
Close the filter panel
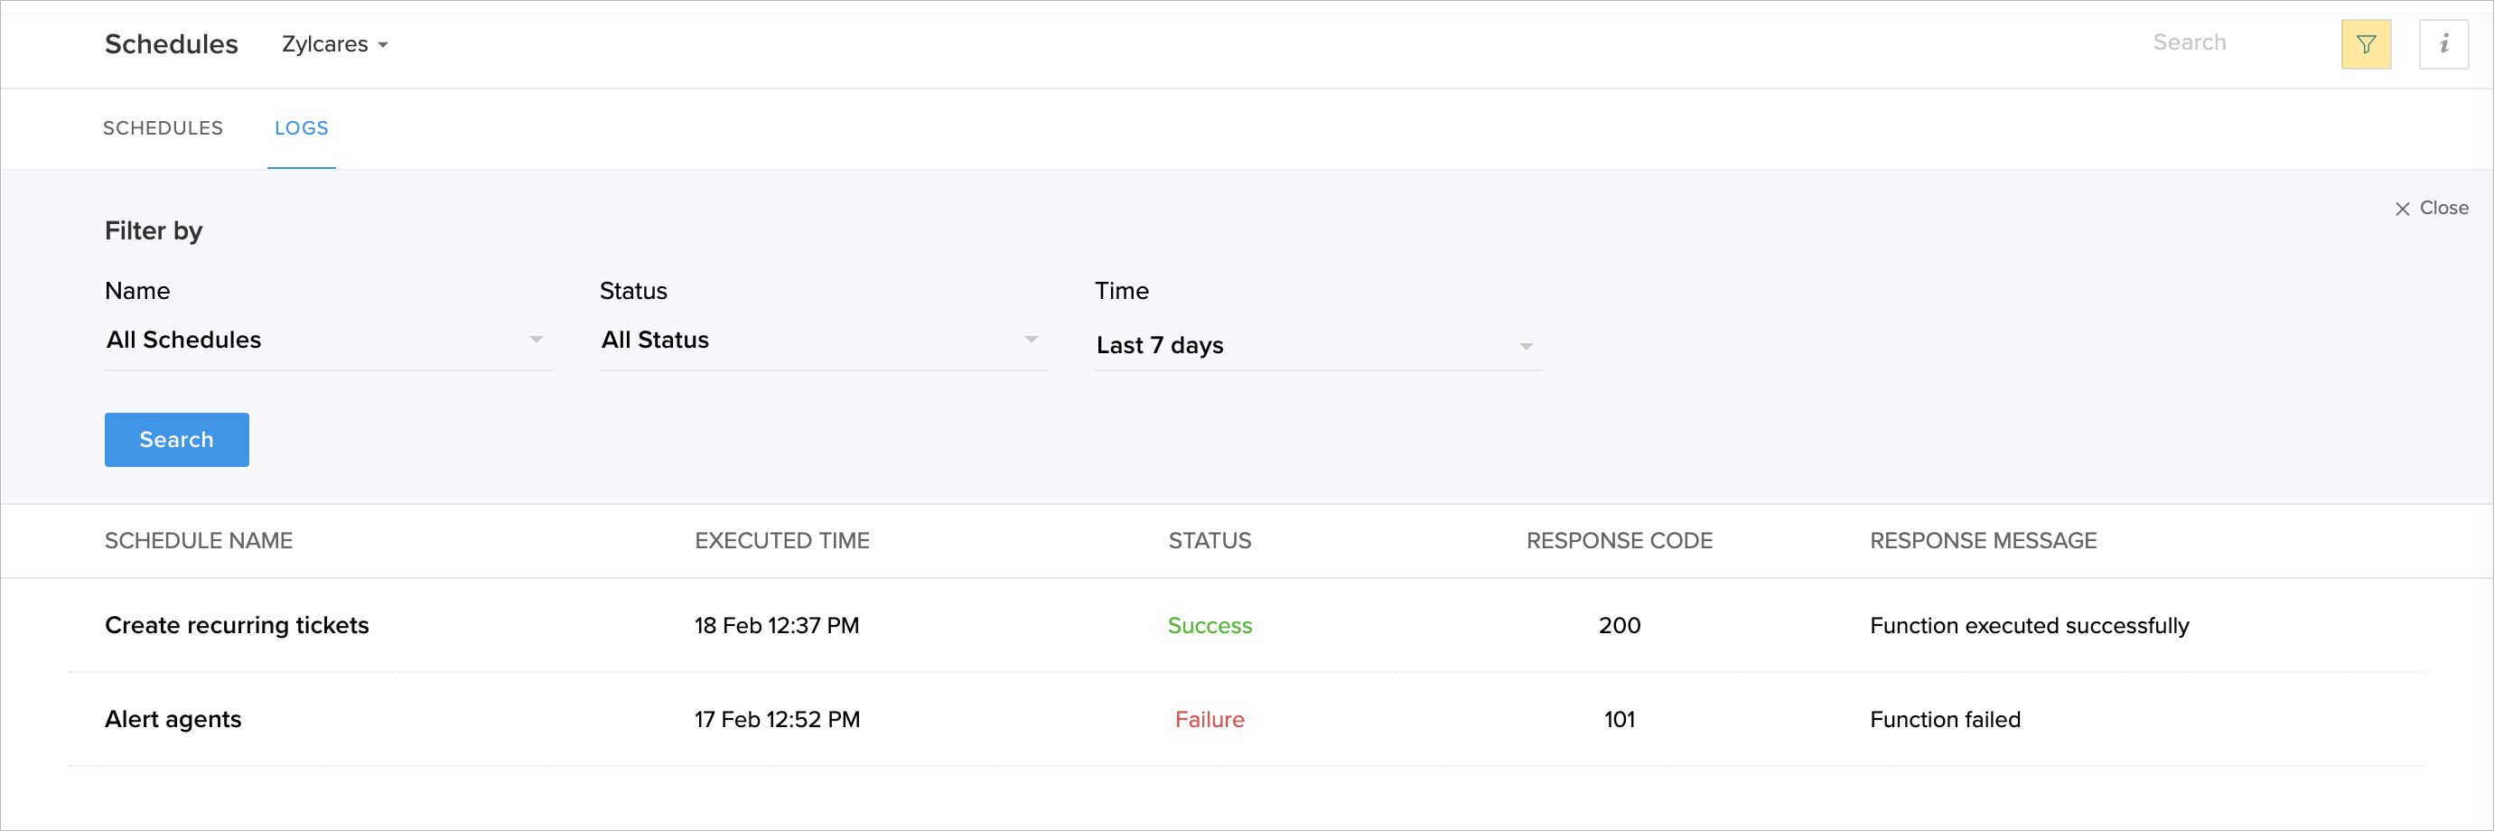tap(2431, 209)
